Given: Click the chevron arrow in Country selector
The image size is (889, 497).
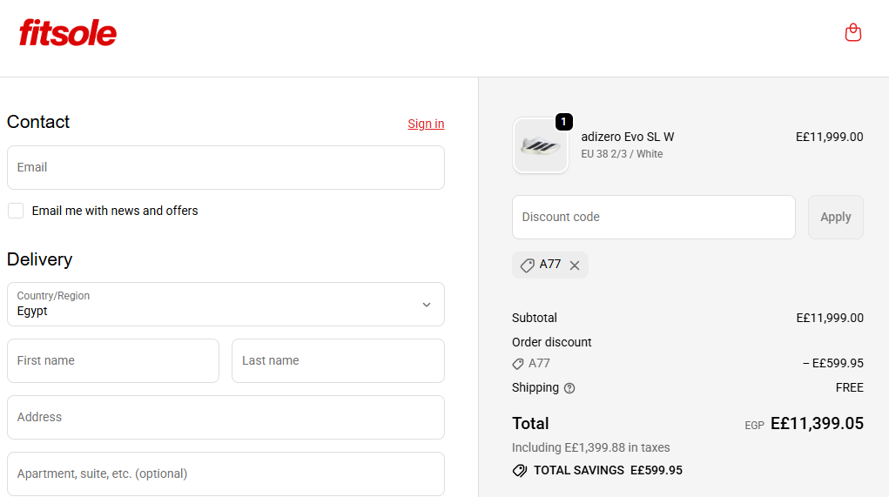Looking at the screenshot, I should pyautogui.click(x=426, y=305).
